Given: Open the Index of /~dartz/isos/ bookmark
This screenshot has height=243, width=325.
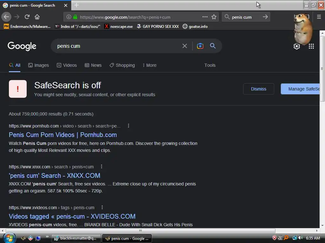Looking at the screenshot, I should coord(77,27).
